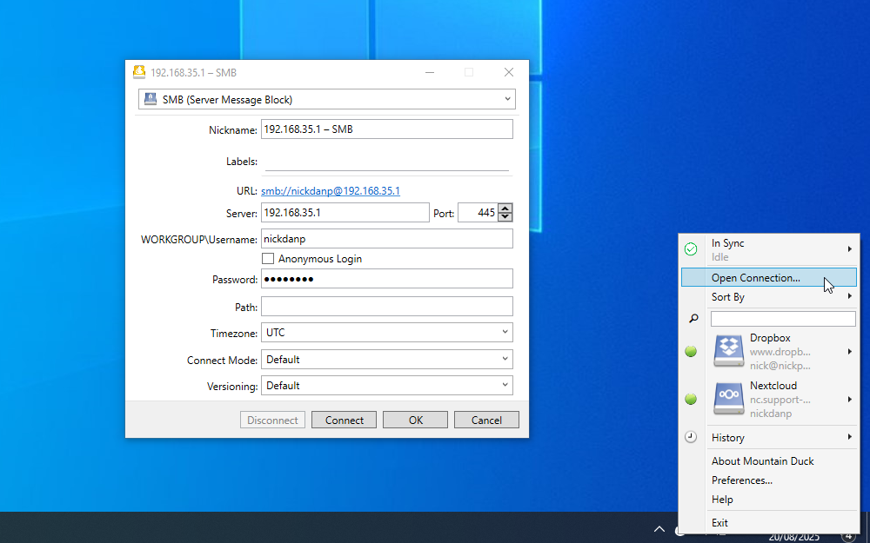Open the Connect Mode dropdown
Image resolution: width=870 pixels, height=543 pixels.
pos(387,359)
